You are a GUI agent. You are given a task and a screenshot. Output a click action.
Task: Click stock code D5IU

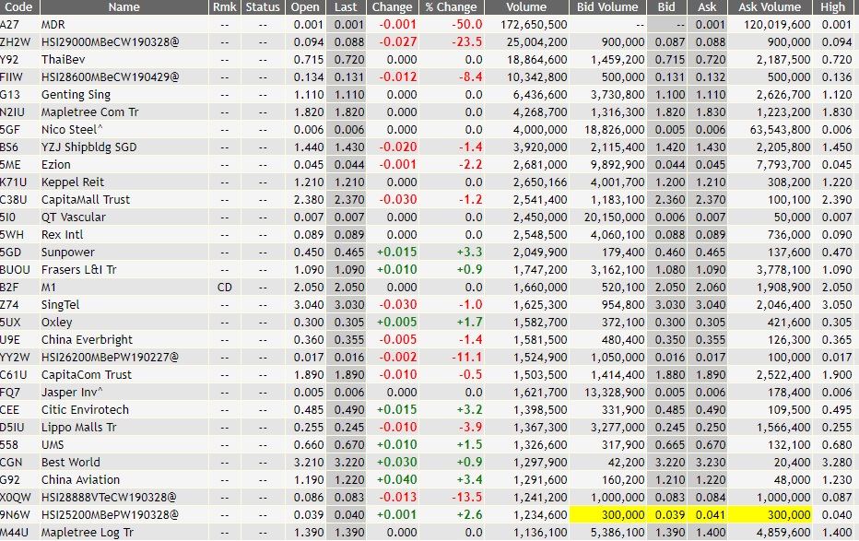pos(13,428)
